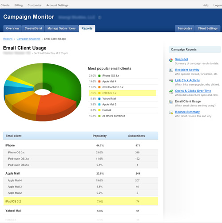Click the Campaign Reports sidebar header
222x223 pixels.
[x=194, y=50]
